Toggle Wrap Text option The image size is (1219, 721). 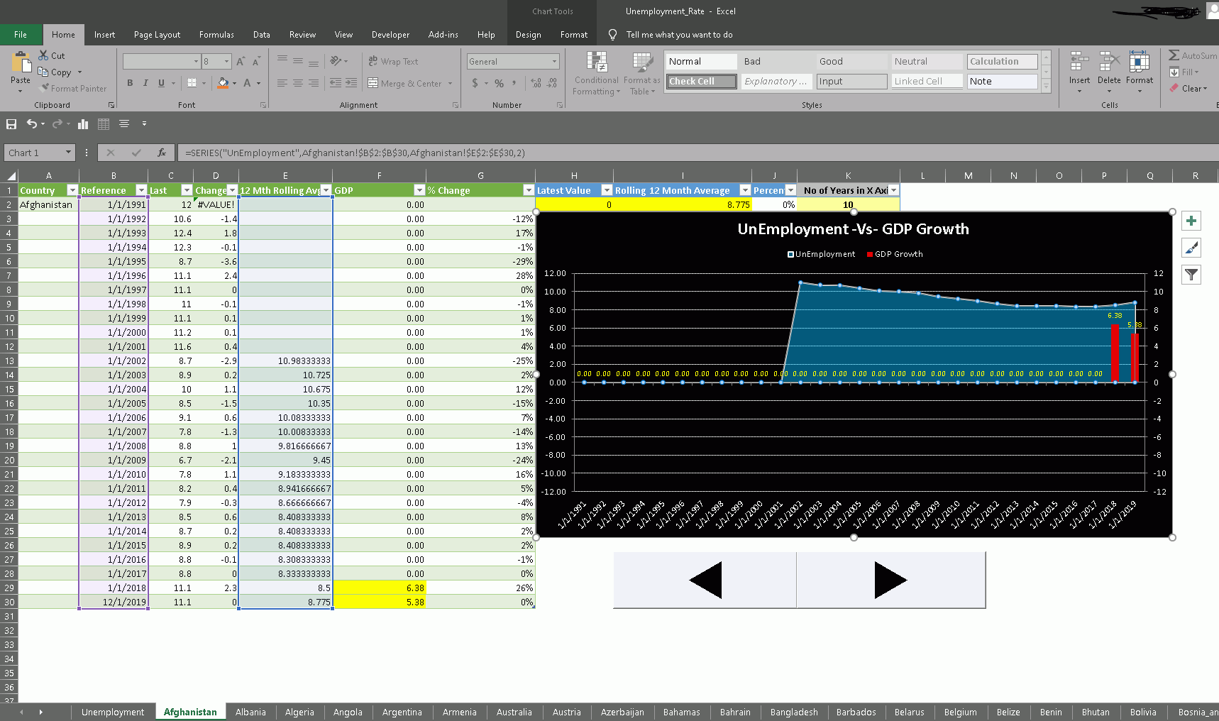(x=393, y=62)
